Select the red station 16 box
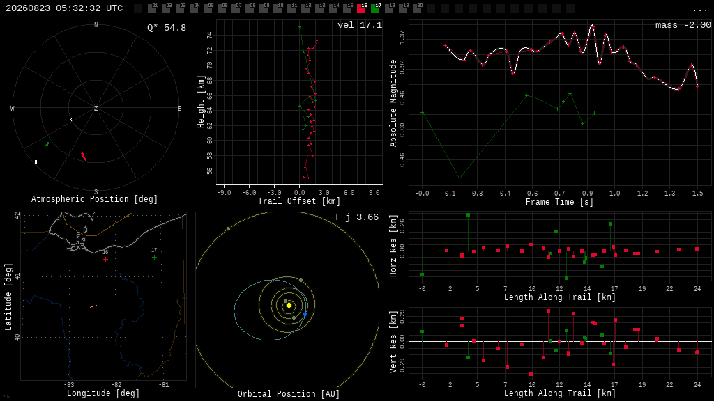714x401 pixels. tap(361, 8)
